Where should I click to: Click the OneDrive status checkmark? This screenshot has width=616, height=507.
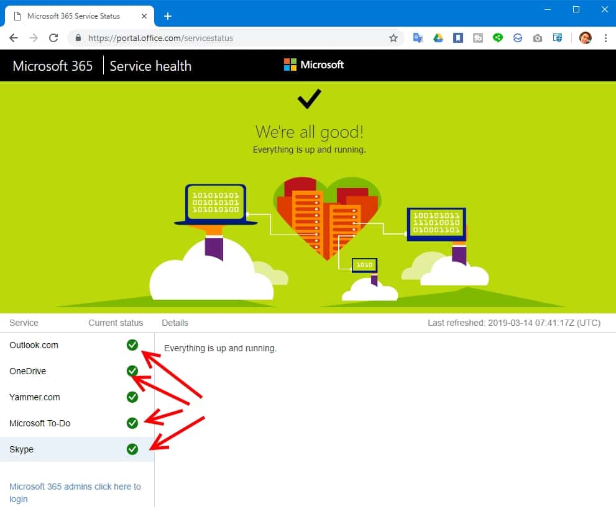pos(132,371)
